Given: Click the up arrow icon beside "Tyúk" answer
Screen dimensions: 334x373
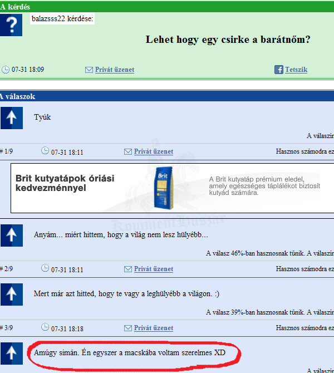Looking at the screenshot, I should coord(11,118).
